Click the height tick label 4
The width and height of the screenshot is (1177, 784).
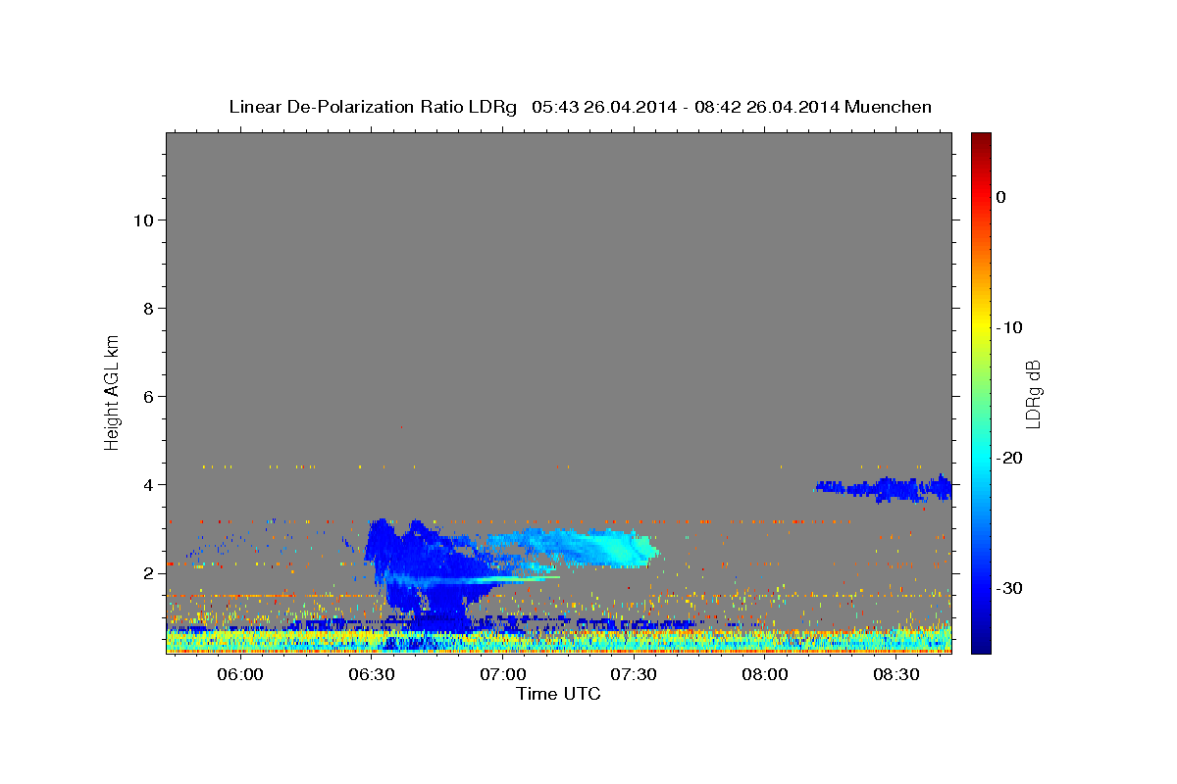click(x=149, y=484)
